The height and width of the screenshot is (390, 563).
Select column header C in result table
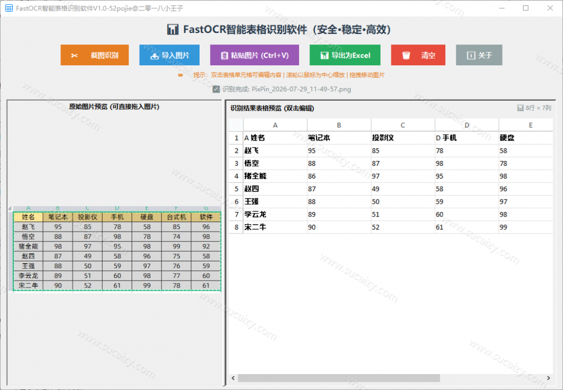point(403,125)
